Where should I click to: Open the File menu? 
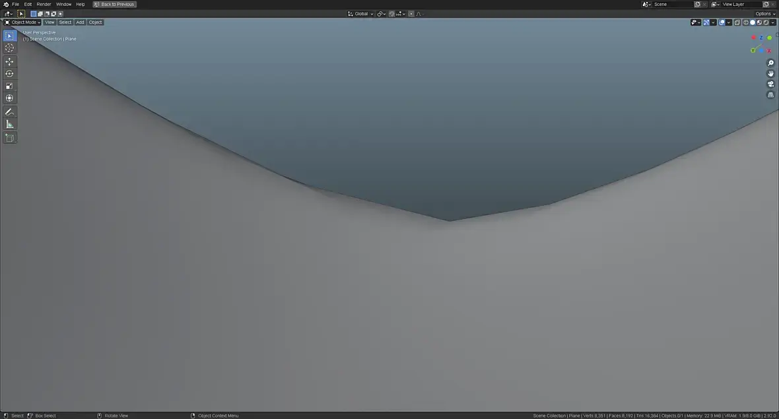pyautogui.click(x=15, y=4)
